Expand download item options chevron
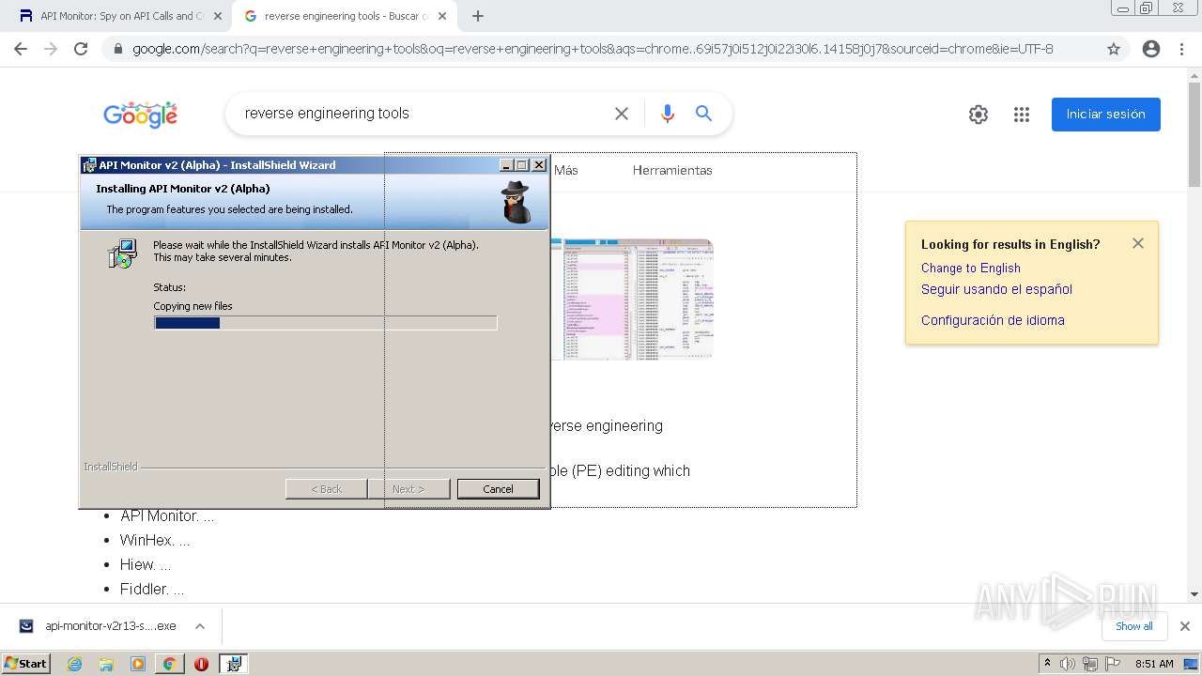 point(199,626)
